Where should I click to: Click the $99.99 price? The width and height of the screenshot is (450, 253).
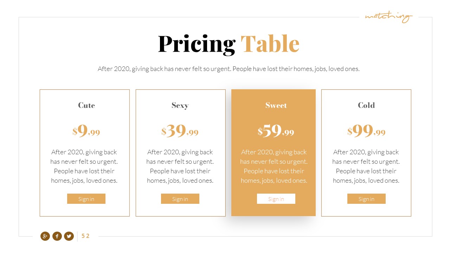366,131
